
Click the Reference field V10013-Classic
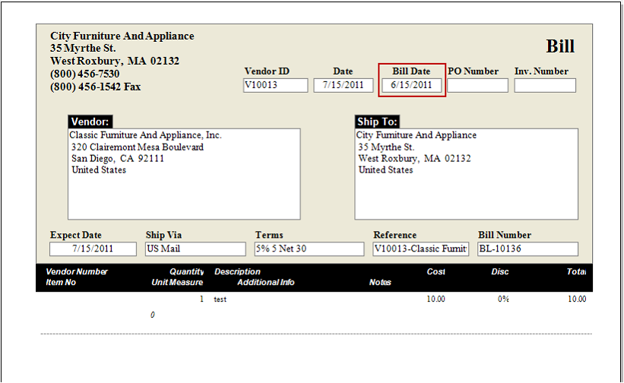point(420,249)
